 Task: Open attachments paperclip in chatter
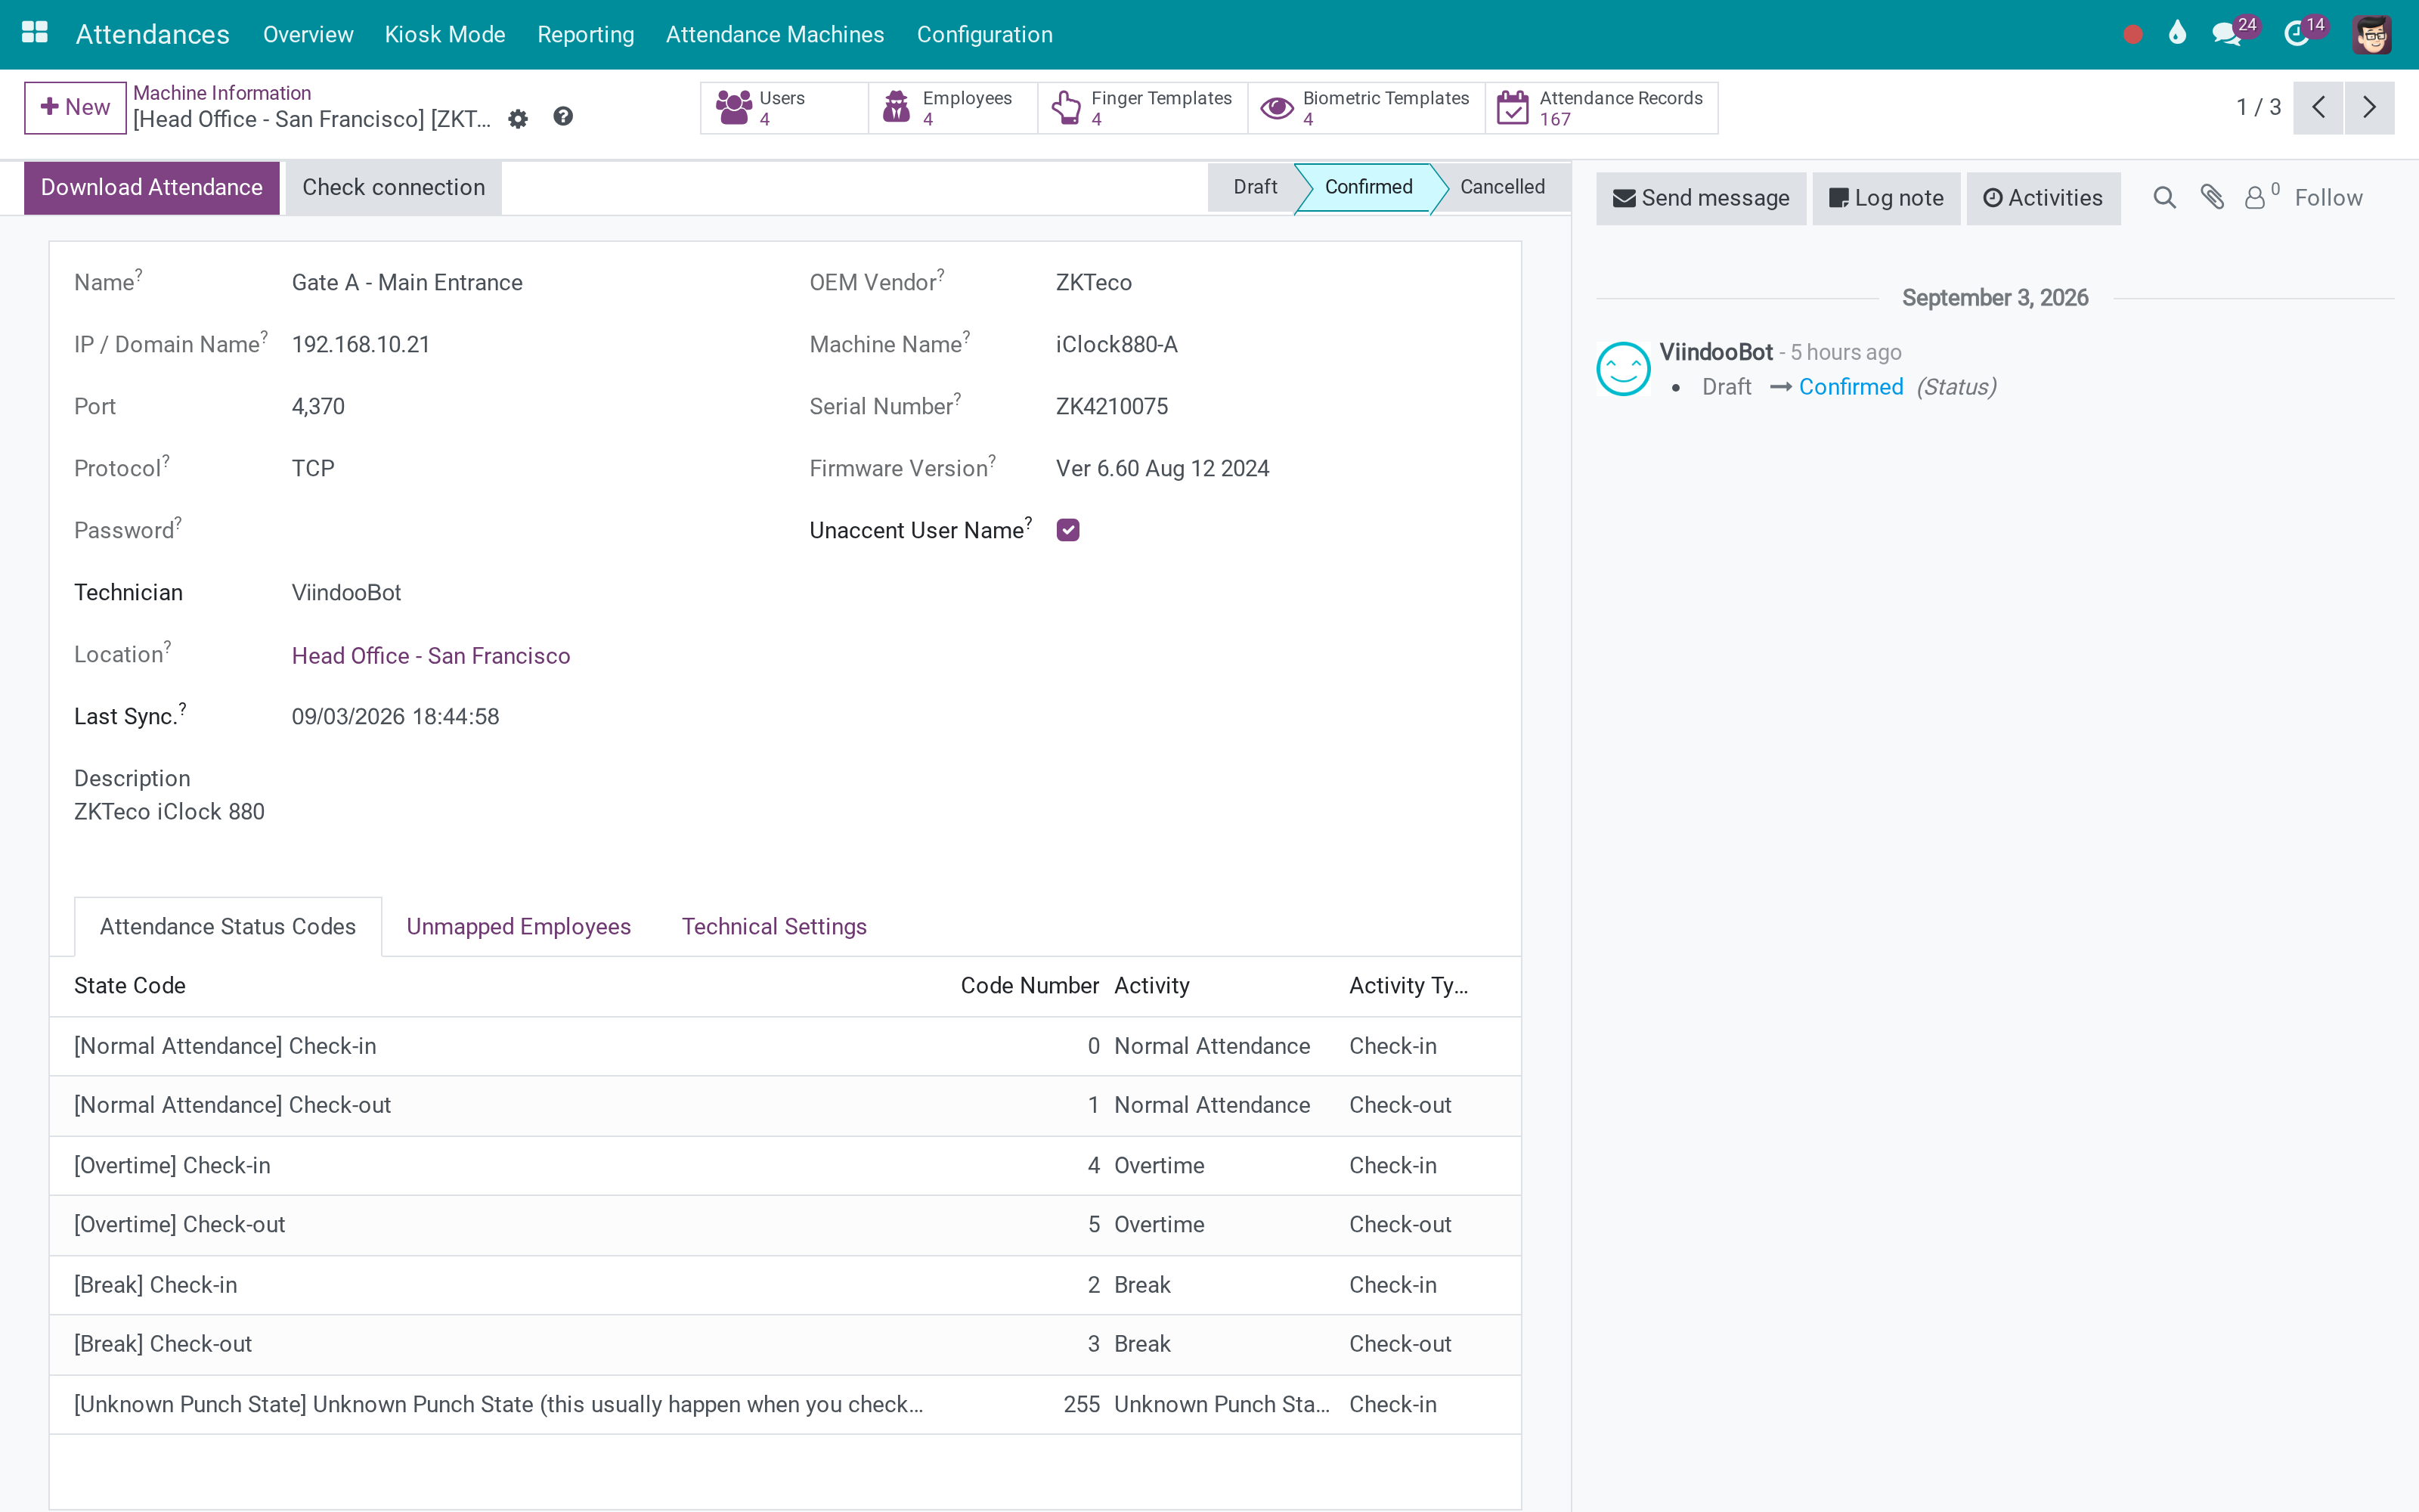[2212, 198]
